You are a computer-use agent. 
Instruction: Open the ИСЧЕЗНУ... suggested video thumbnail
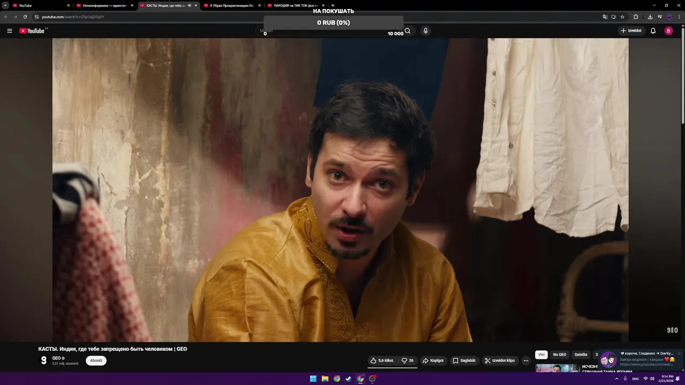557,368
